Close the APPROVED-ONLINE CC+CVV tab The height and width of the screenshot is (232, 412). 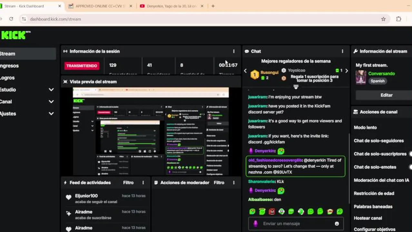coord(131,6)
